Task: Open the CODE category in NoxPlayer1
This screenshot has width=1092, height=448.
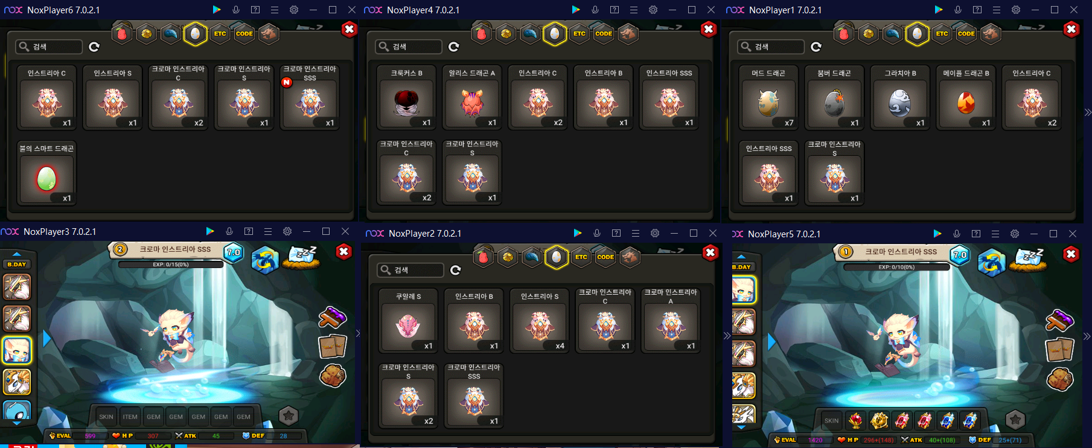Action: pos(966,34)
